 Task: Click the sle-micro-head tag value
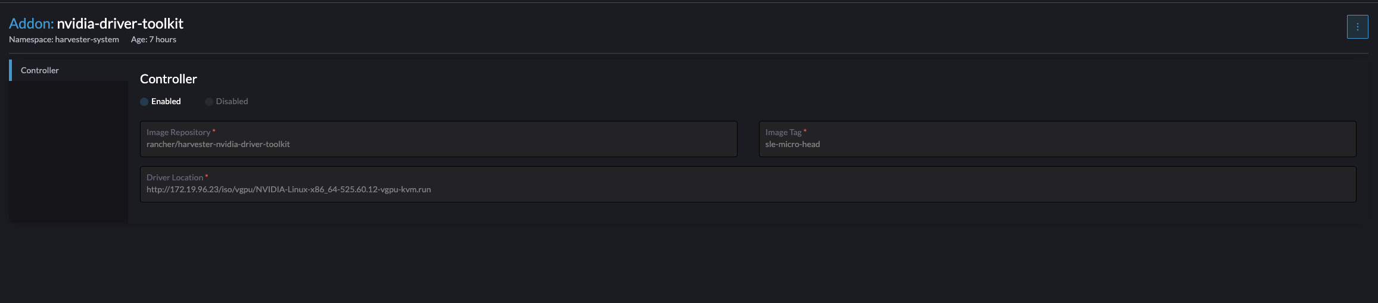[792, 145]
